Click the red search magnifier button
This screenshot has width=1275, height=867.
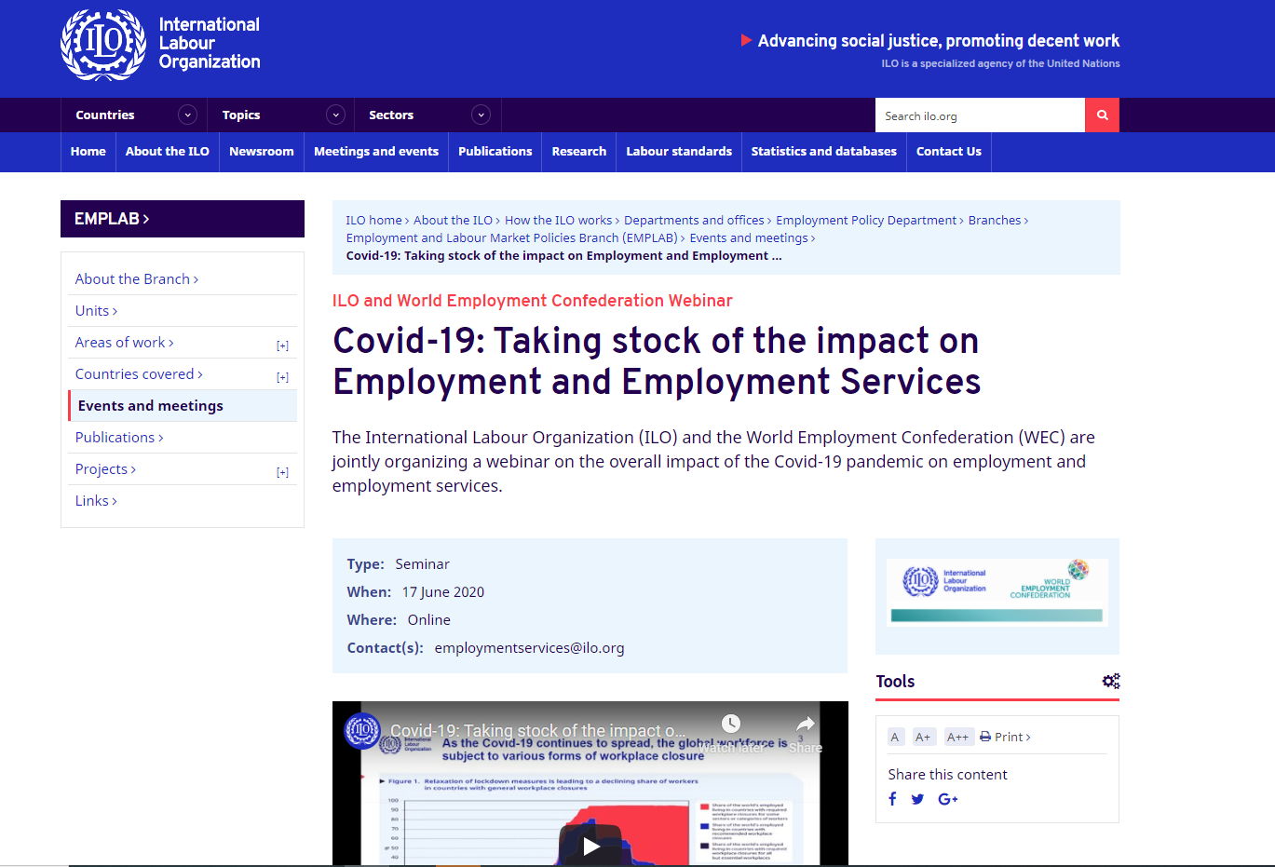(1102, 115)
